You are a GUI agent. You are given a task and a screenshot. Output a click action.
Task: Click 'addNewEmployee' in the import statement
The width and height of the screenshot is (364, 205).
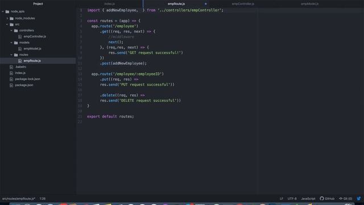coord(121,10)
